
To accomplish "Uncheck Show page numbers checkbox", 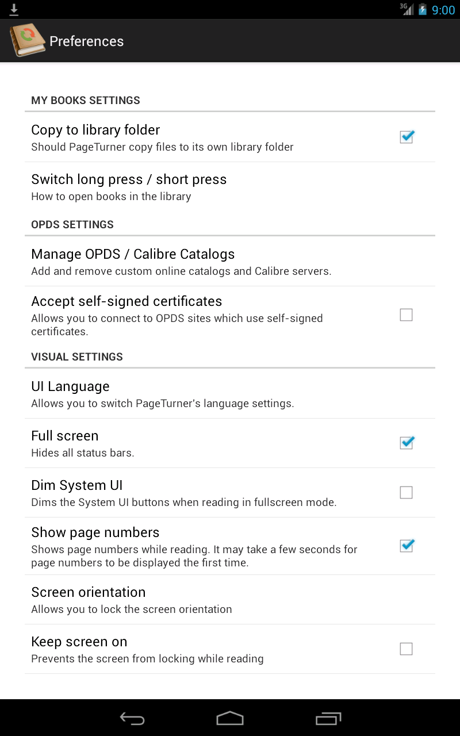I will [407, 546].
